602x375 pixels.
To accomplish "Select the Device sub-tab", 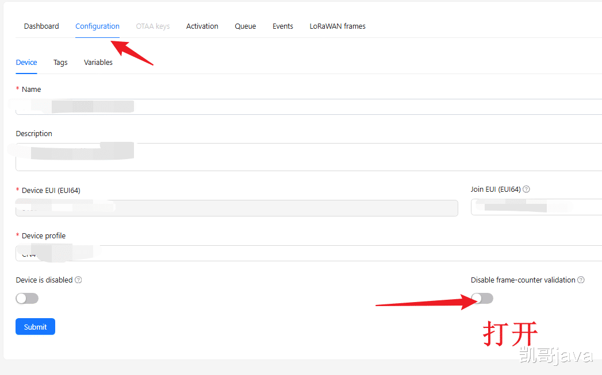I will [x=26, y=62].
